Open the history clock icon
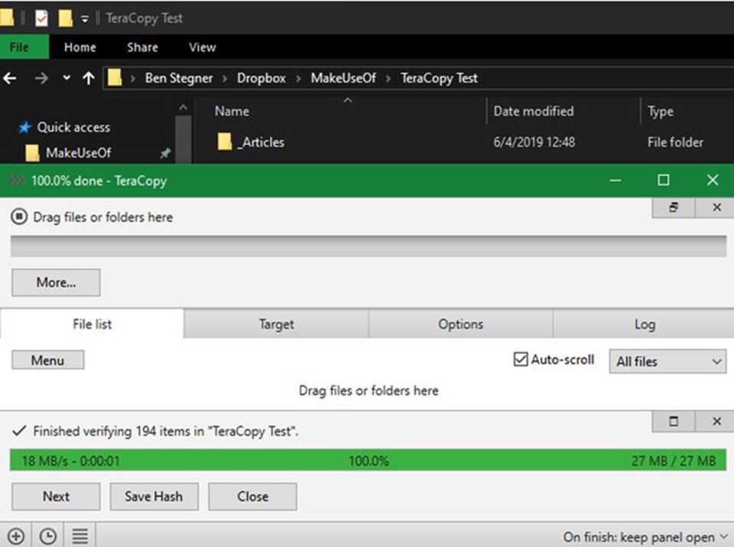Image resolution: width=734 pixels, height=547 pixels. coord(47,536)
